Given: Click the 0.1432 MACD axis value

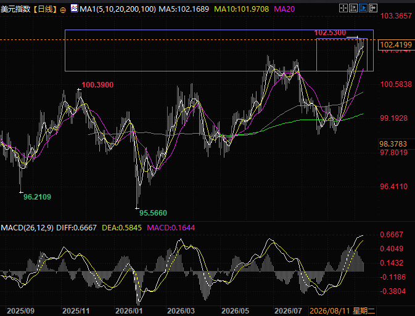Looking at the screenshot, I should pyautogui.click(x=392, y=263).
